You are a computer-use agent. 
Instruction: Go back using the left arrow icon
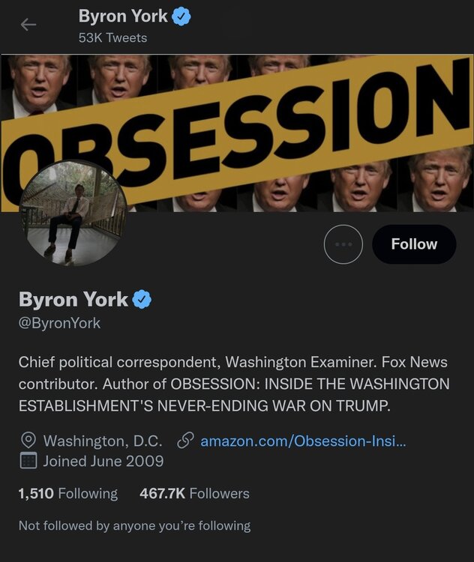tap(28, 25)
